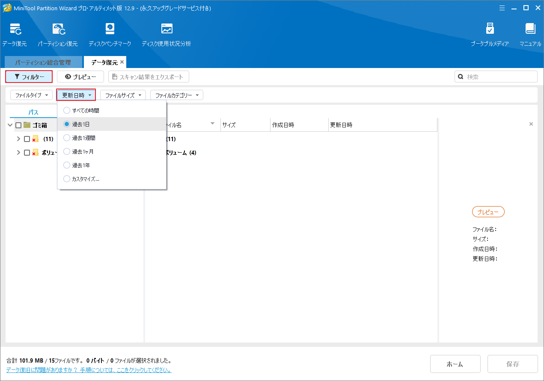Check the ボリューム folder checkbox in tree

[27, 153]
